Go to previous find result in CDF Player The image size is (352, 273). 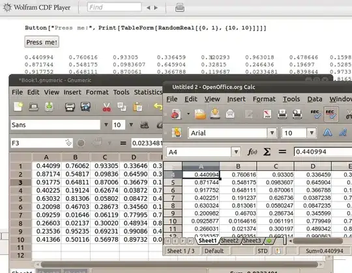tap(148, 8)
